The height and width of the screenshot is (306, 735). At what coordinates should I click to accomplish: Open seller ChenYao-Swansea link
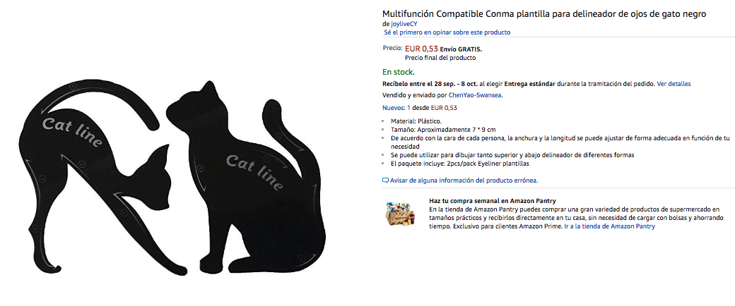(475, 95)
